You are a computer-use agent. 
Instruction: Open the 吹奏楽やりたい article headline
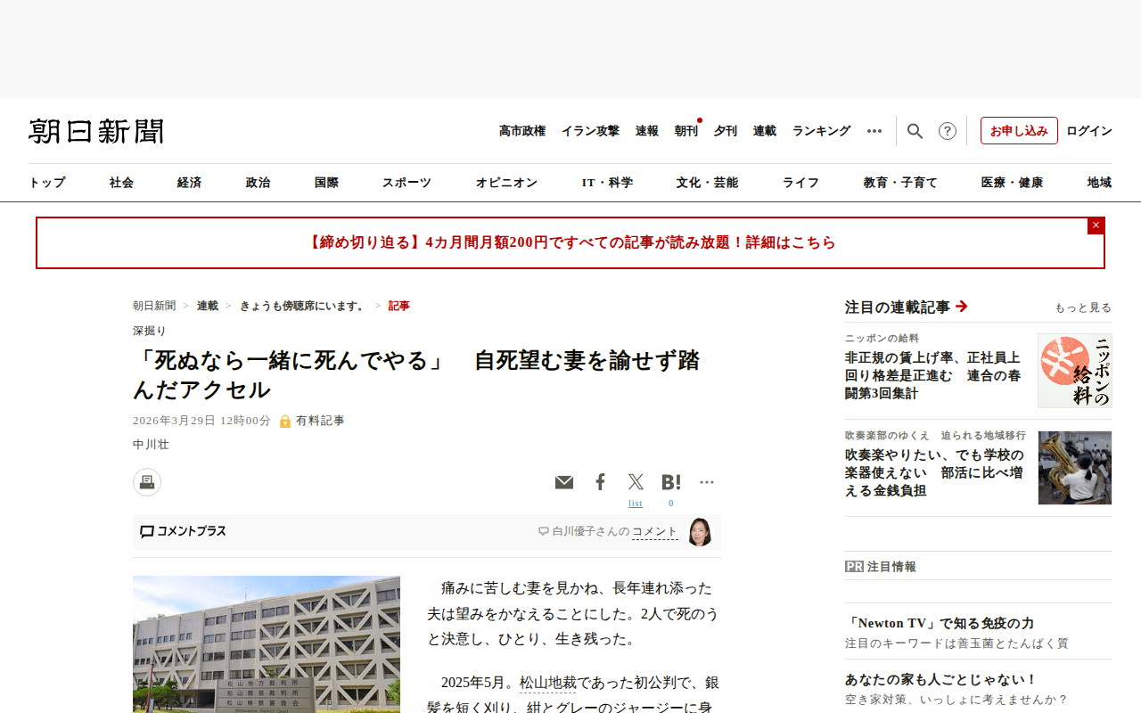pos(934,472)
